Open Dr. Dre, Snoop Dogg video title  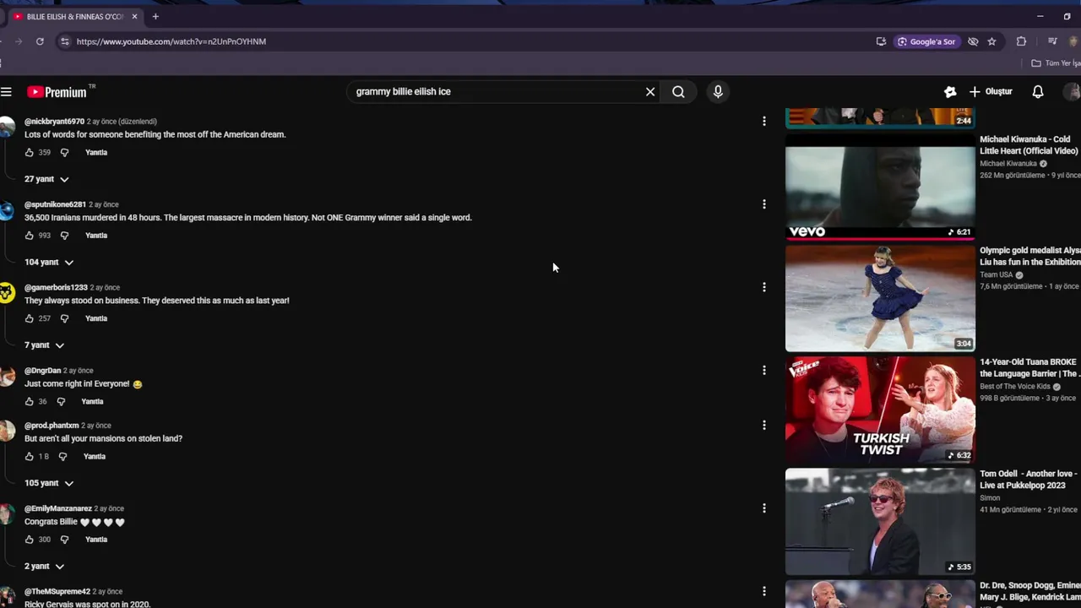[x=1030, y=591]
